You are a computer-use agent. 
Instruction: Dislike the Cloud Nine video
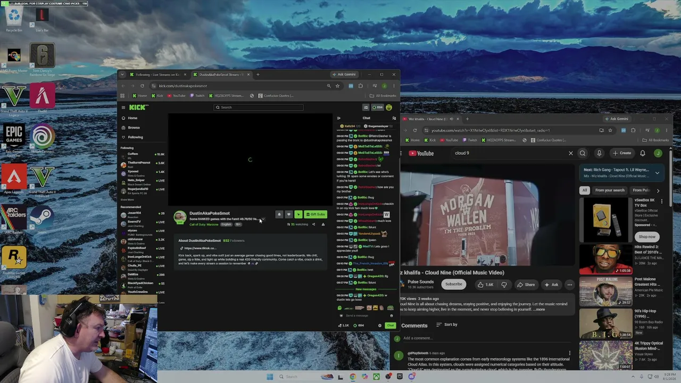point(504,285)
